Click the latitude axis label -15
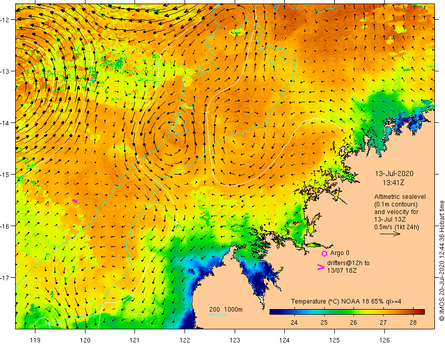This screenshot has width=445, height=344. pyautogui.click(x=5, y=174)
